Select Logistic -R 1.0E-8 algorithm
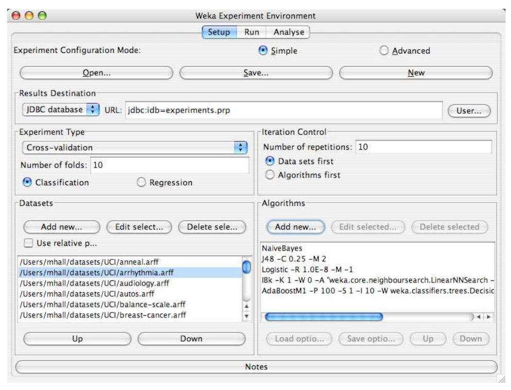This screenshot has width=511, height=390. click(377, 270)
